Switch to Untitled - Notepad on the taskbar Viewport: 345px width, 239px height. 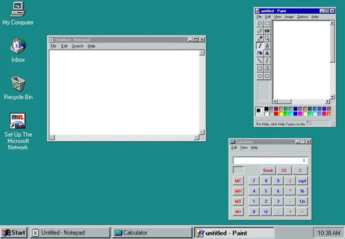coord(70,233)
